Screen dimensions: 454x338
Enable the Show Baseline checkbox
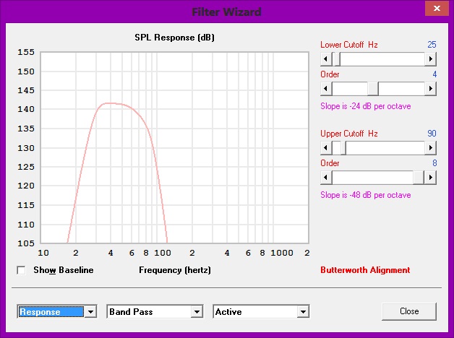(21, 270)
